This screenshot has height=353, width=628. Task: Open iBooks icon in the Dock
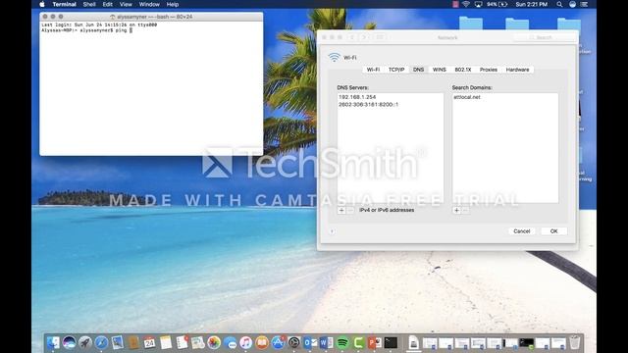[x=262, y=343]
